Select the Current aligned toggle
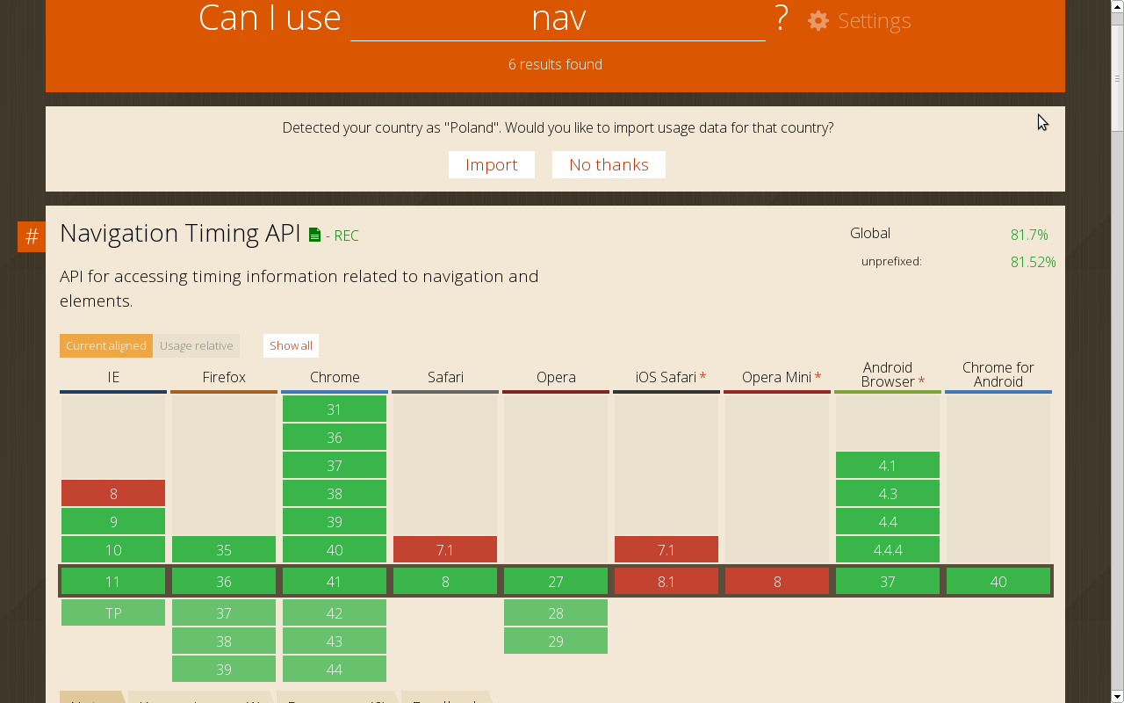This screenshot has width=1124, height=703. (x=106, y=345)
